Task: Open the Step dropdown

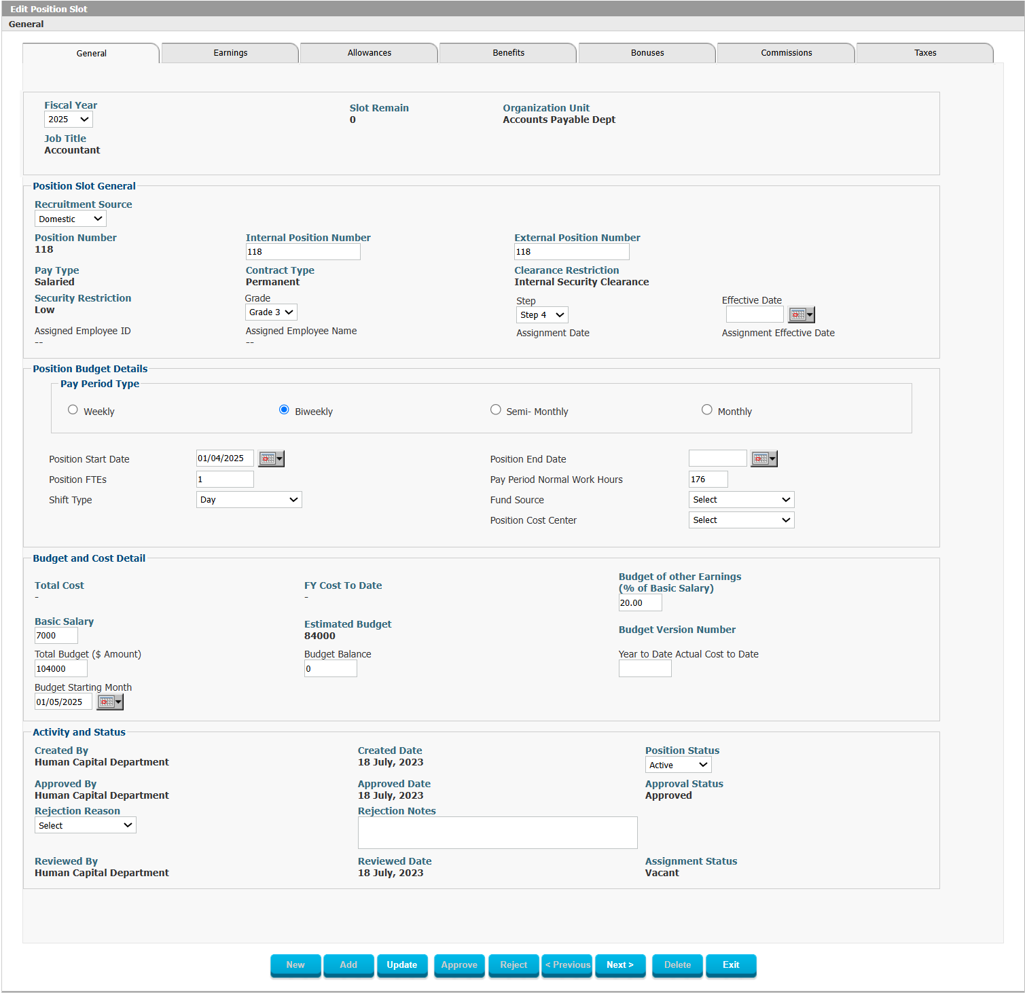Action: click(x=541, y=314)
